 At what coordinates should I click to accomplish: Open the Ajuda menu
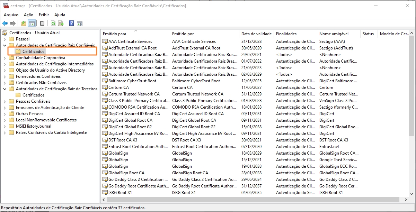60,15
